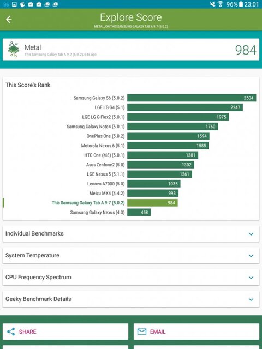The image size is (262, 349).
Task: Tap the 984 score value in header card
Action: click(246, 50)
